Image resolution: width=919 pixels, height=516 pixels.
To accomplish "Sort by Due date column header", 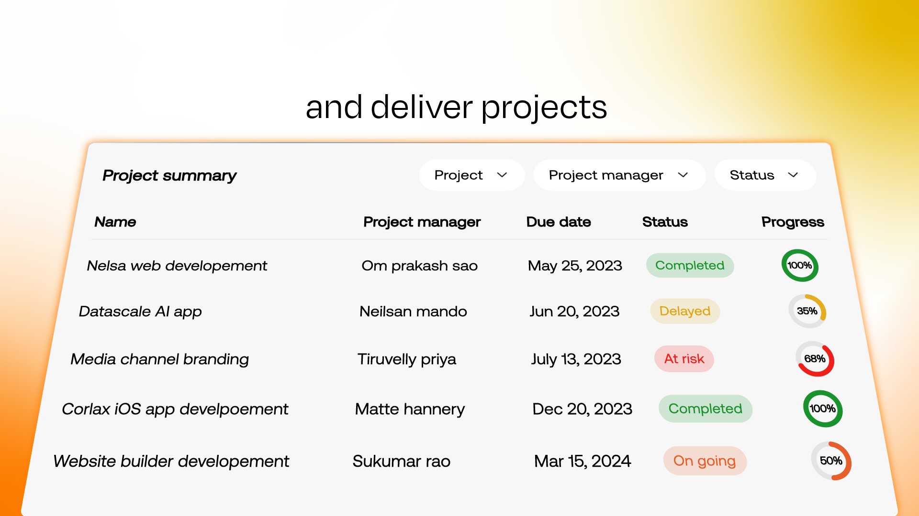I will (x=559, y=222).
